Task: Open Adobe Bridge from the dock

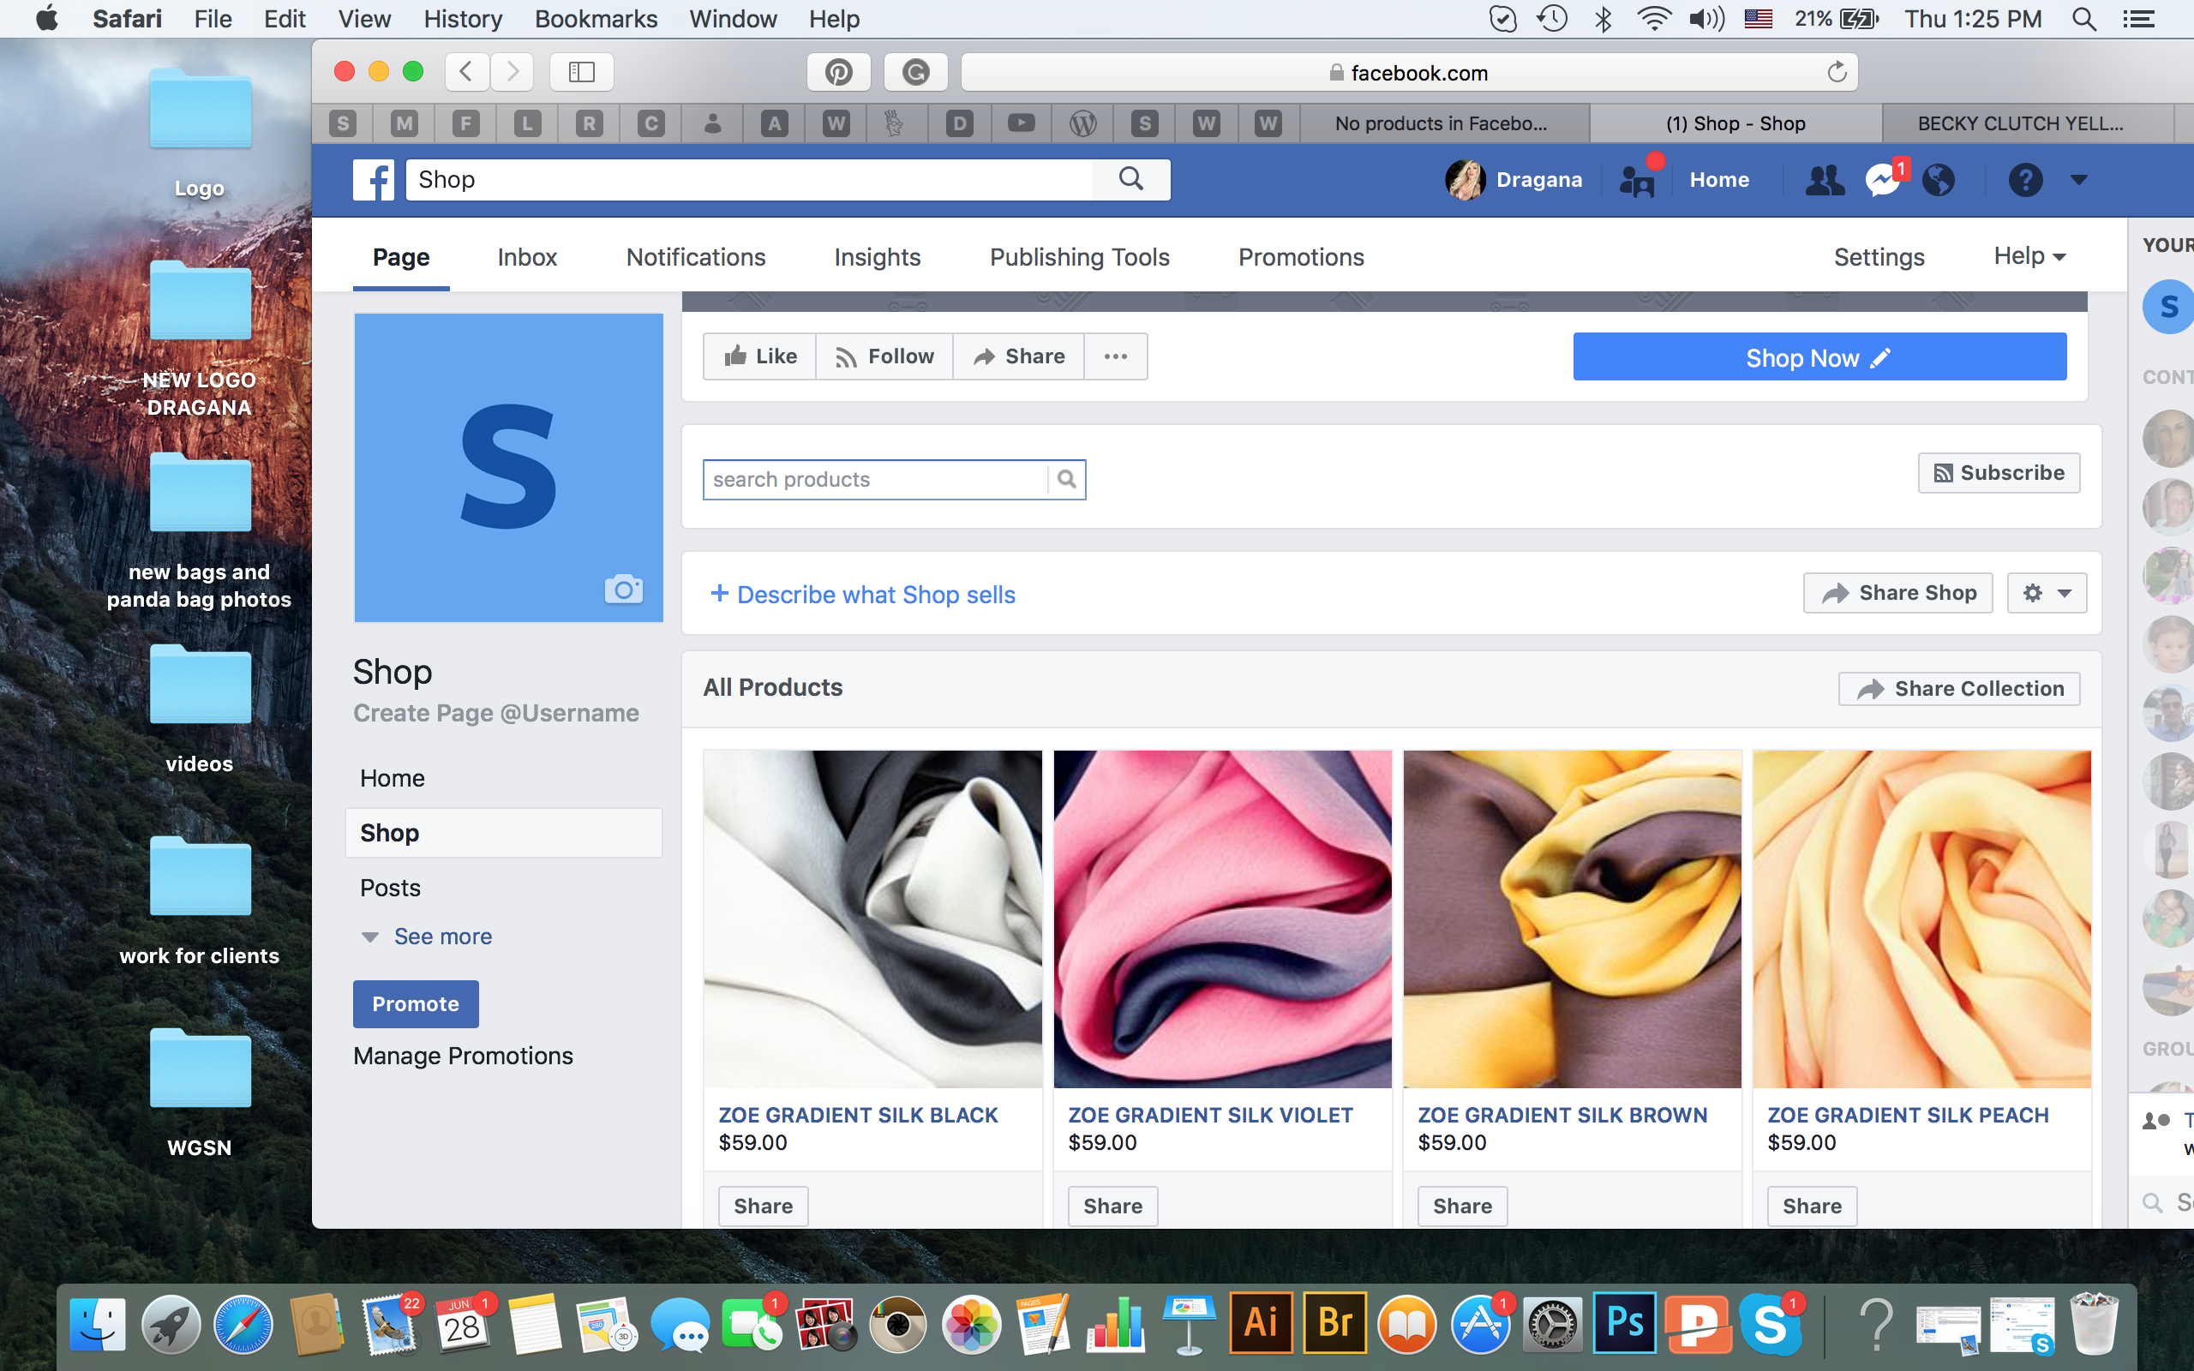Action: (1334, 1323)
